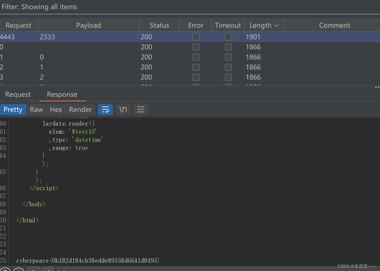Click the closing </body> tag
380x271 pixels.
34,204
